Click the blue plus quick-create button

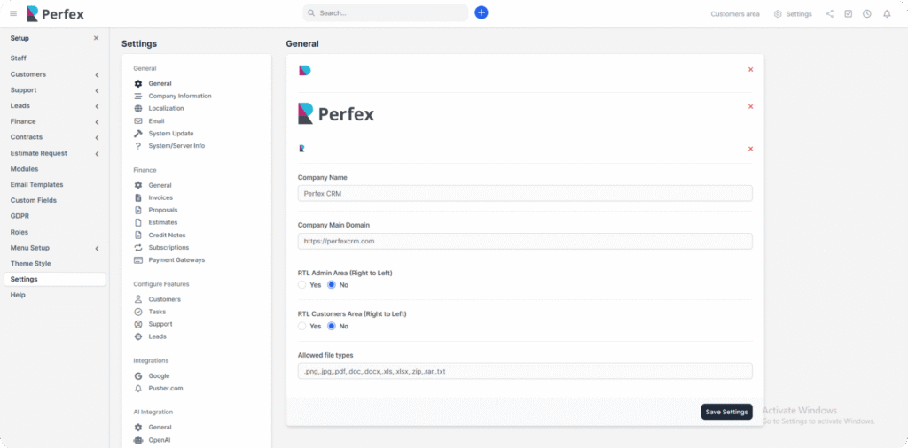481,12
